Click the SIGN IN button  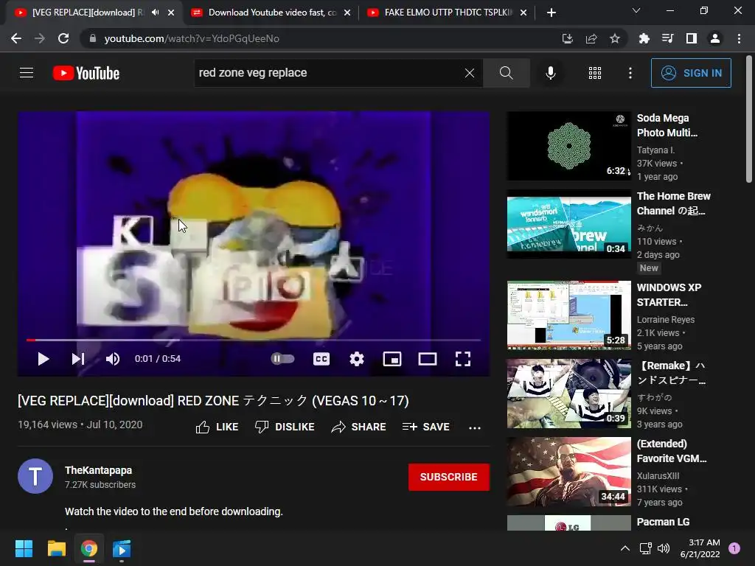[691, 73]
